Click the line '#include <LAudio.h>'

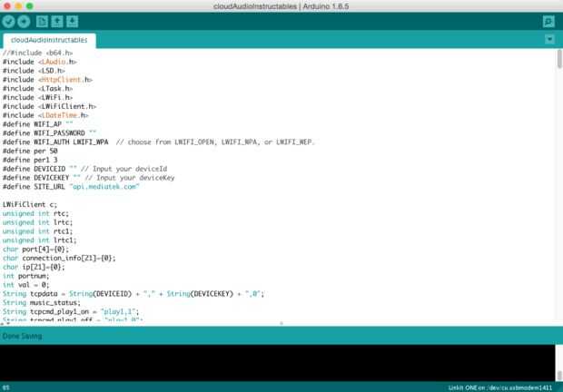coord(40,62)
